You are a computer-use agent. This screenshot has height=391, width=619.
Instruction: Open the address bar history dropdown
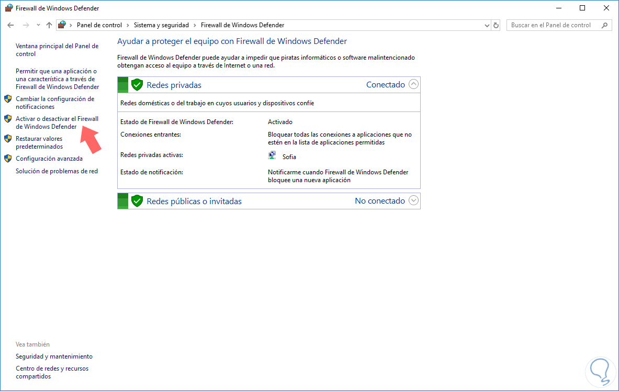point(487,25)
